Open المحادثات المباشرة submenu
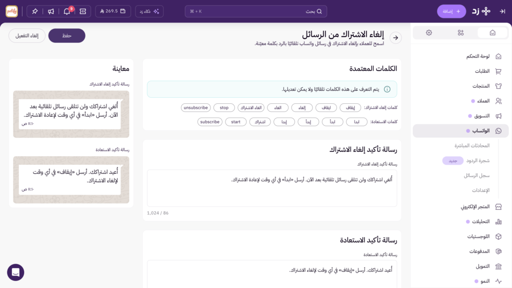Screen dimensions: 512x288 pos(472,146)
